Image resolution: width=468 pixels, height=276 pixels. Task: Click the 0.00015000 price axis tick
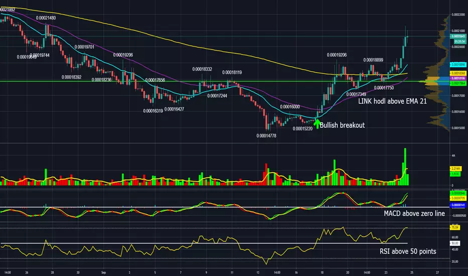(x=458, y=128)
